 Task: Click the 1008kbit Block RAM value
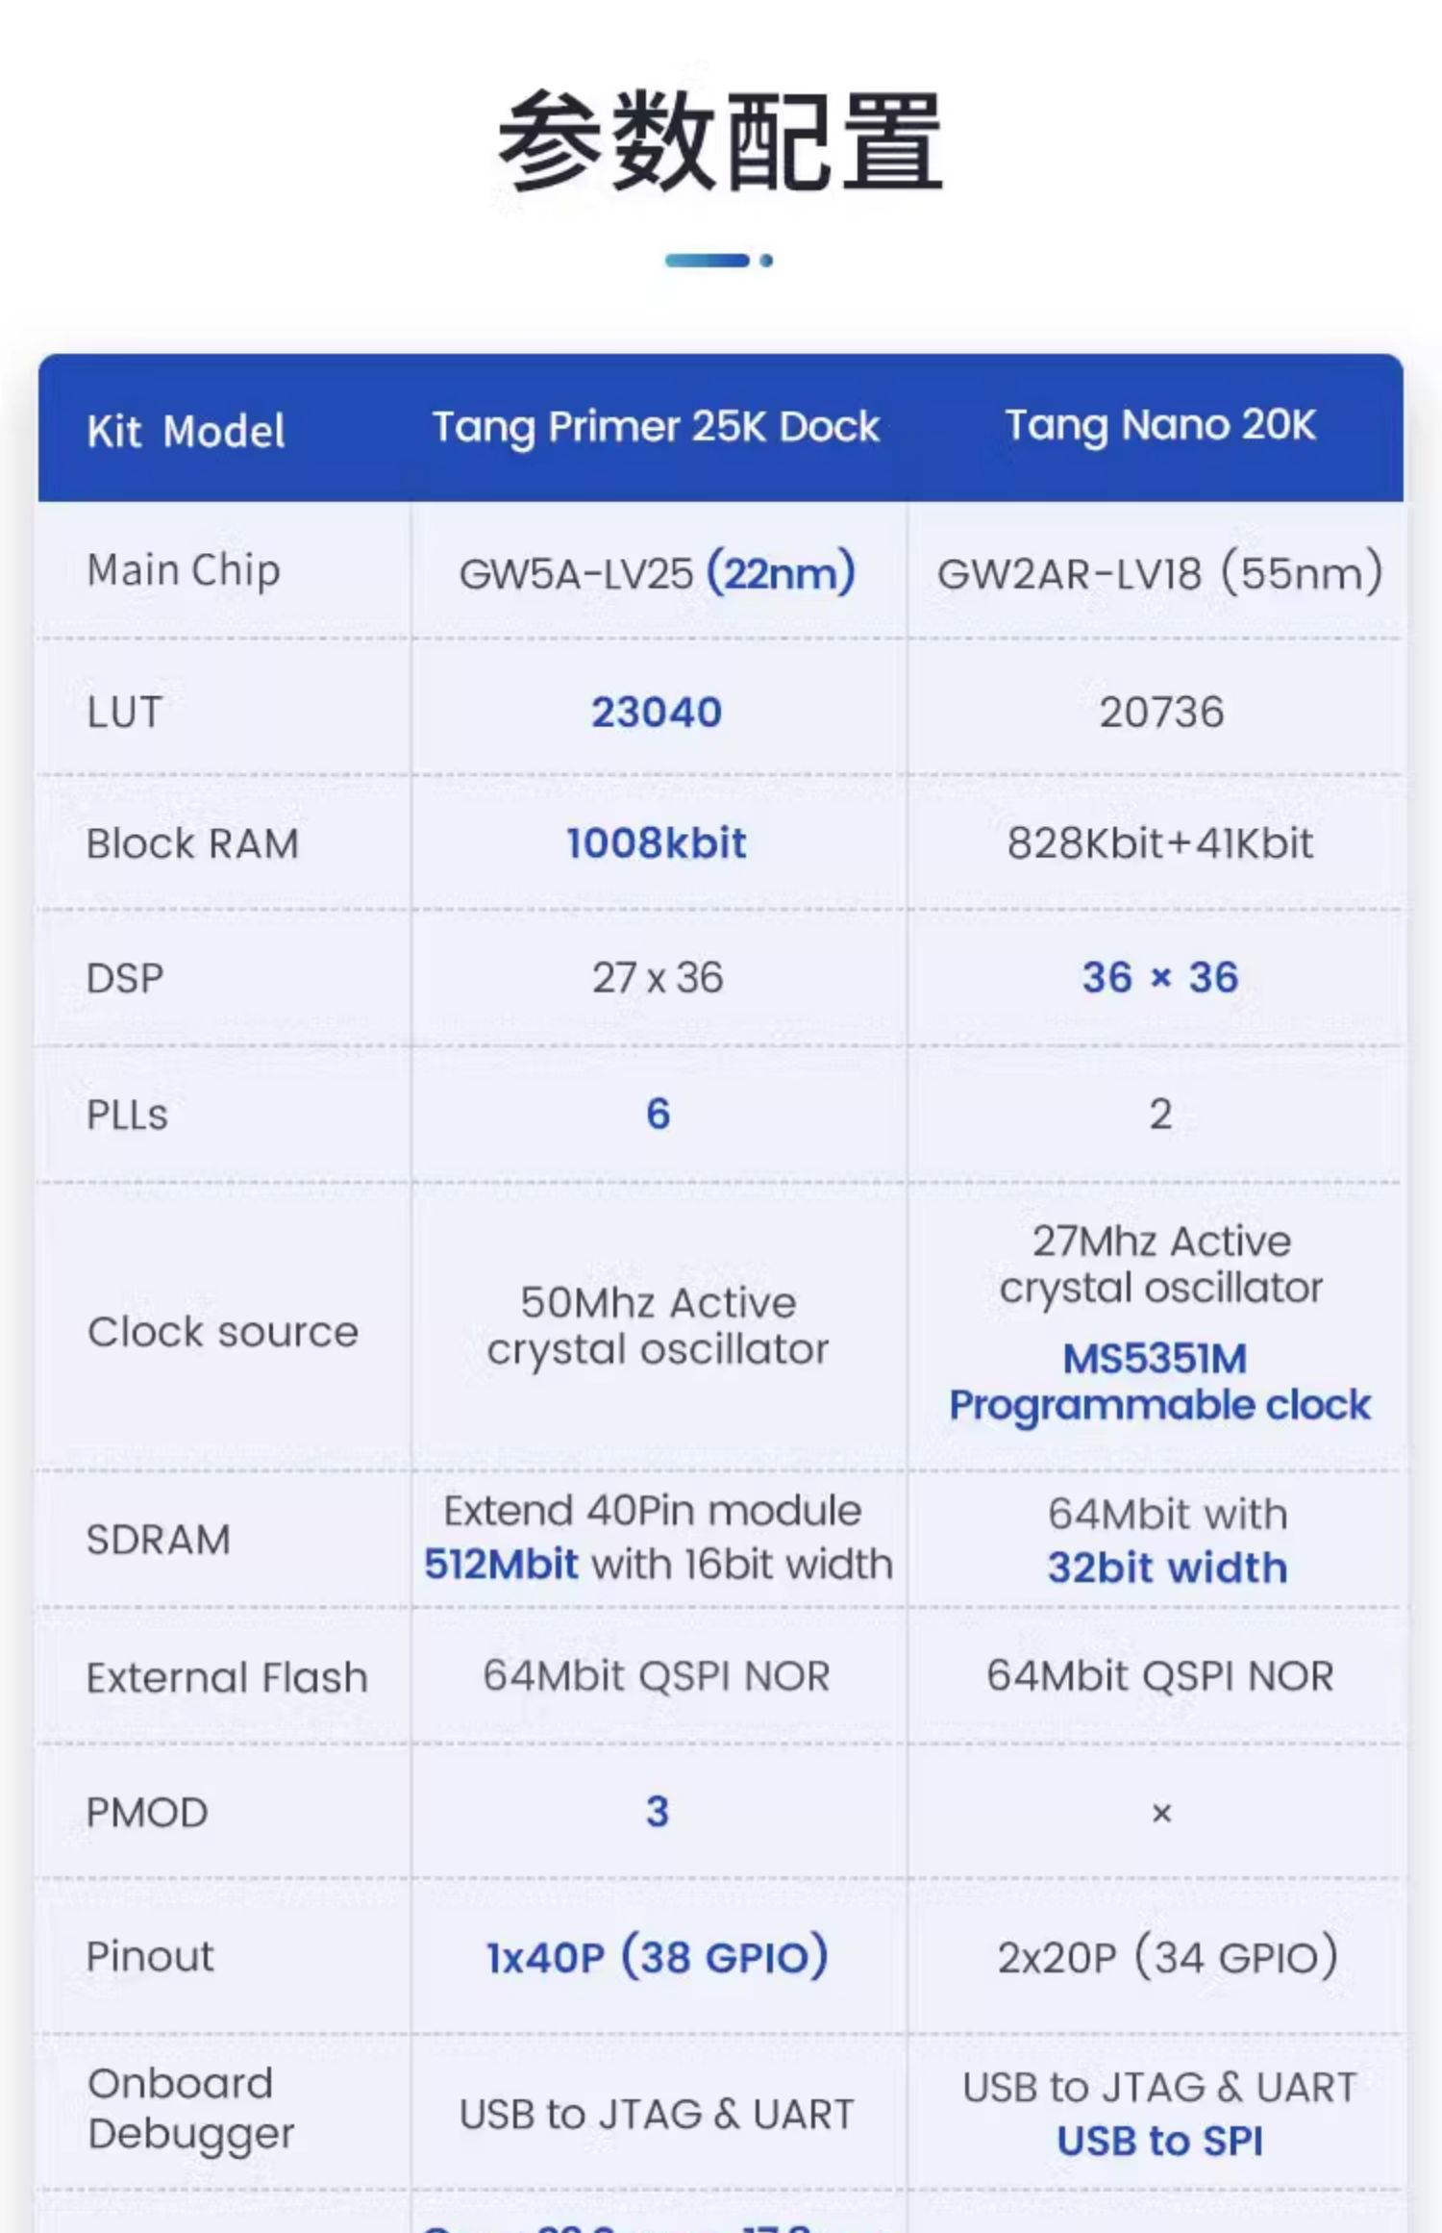[657, 843]
